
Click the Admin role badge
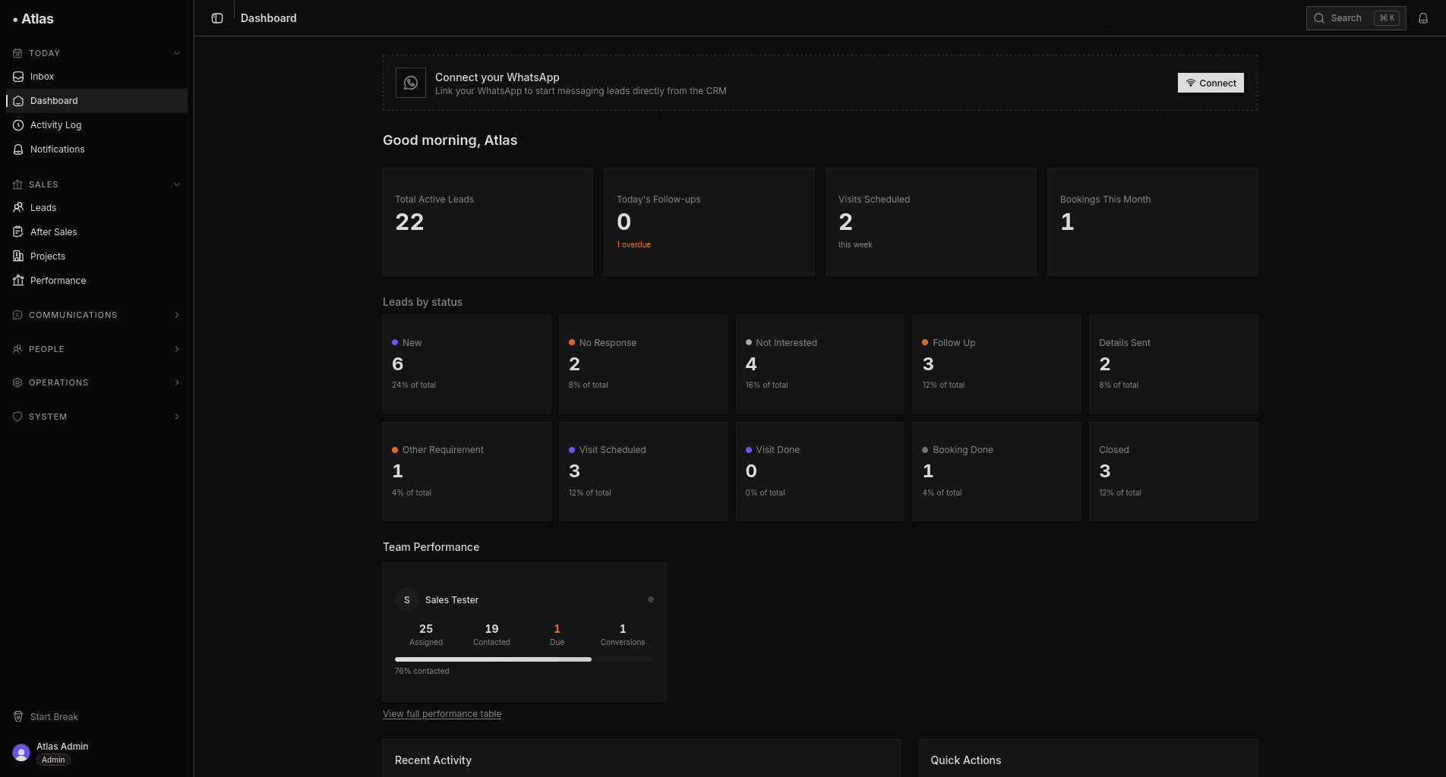pos(53,760)
